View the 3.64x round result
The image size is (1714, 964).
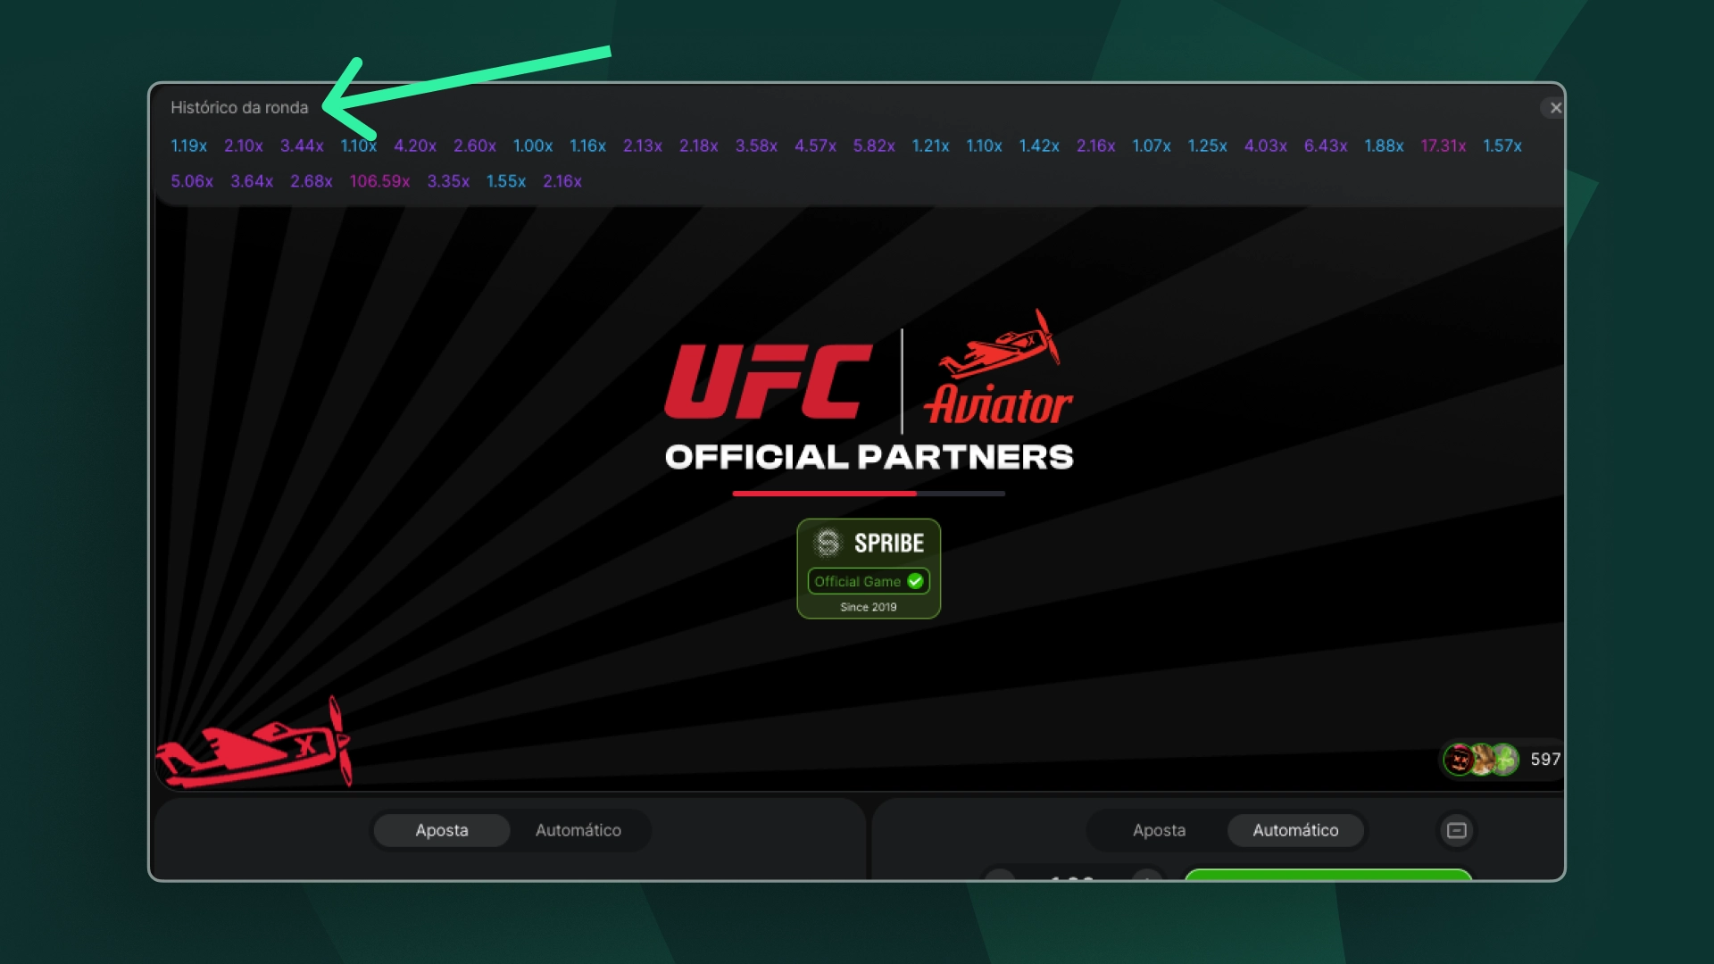pyautogui.click(x=252, y=181)
